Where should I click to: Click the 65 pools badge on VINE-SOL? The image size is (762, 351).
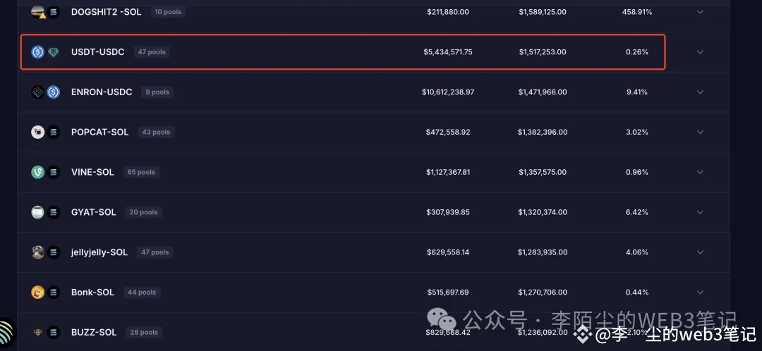141,172
